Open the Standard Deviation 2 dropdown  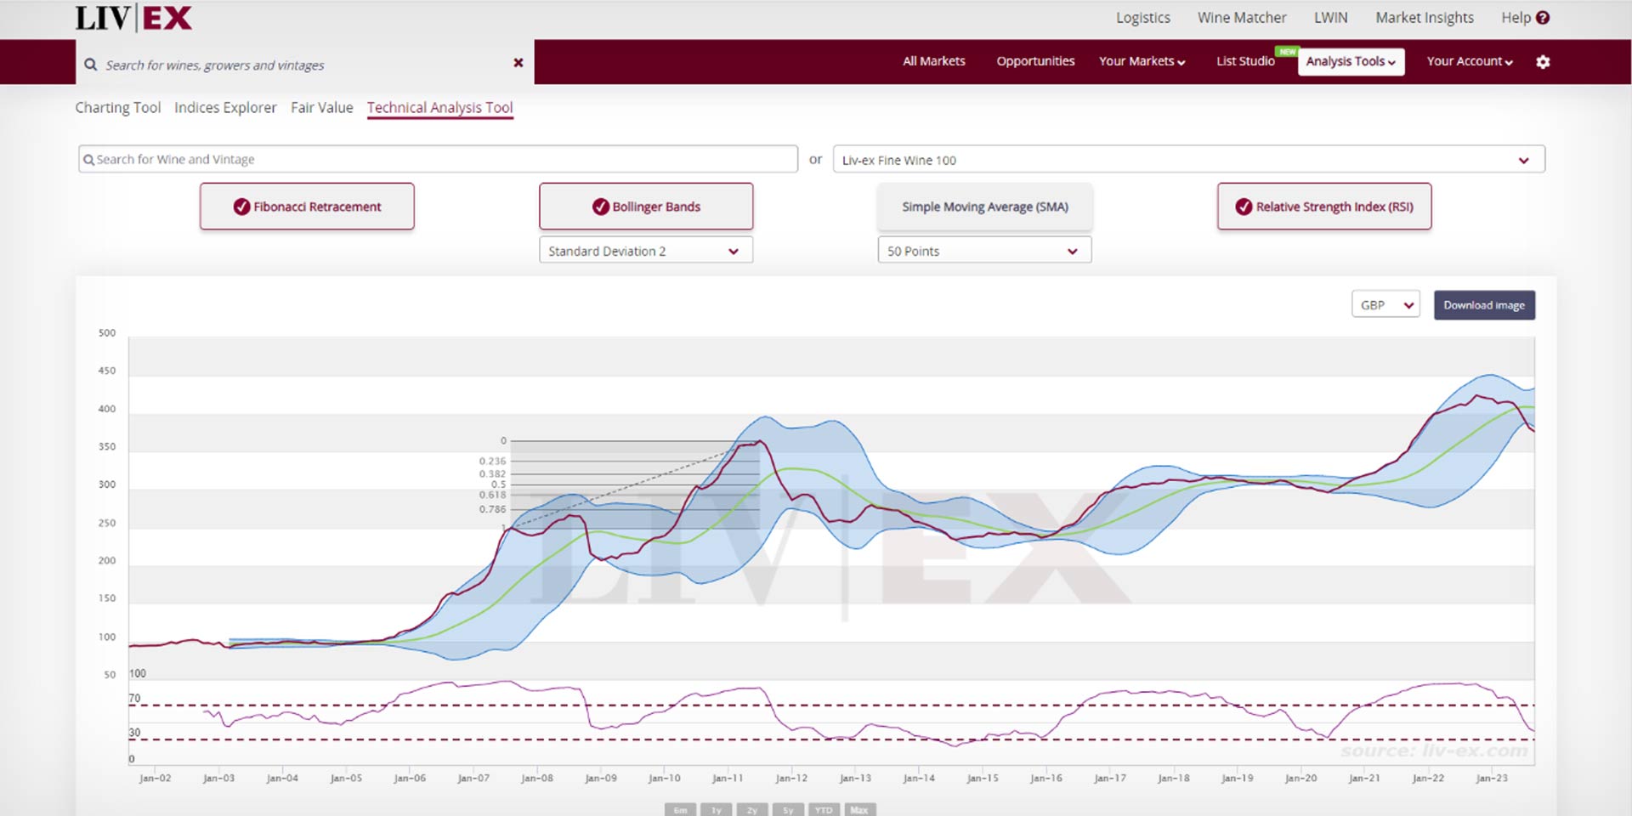coord(646,251)
